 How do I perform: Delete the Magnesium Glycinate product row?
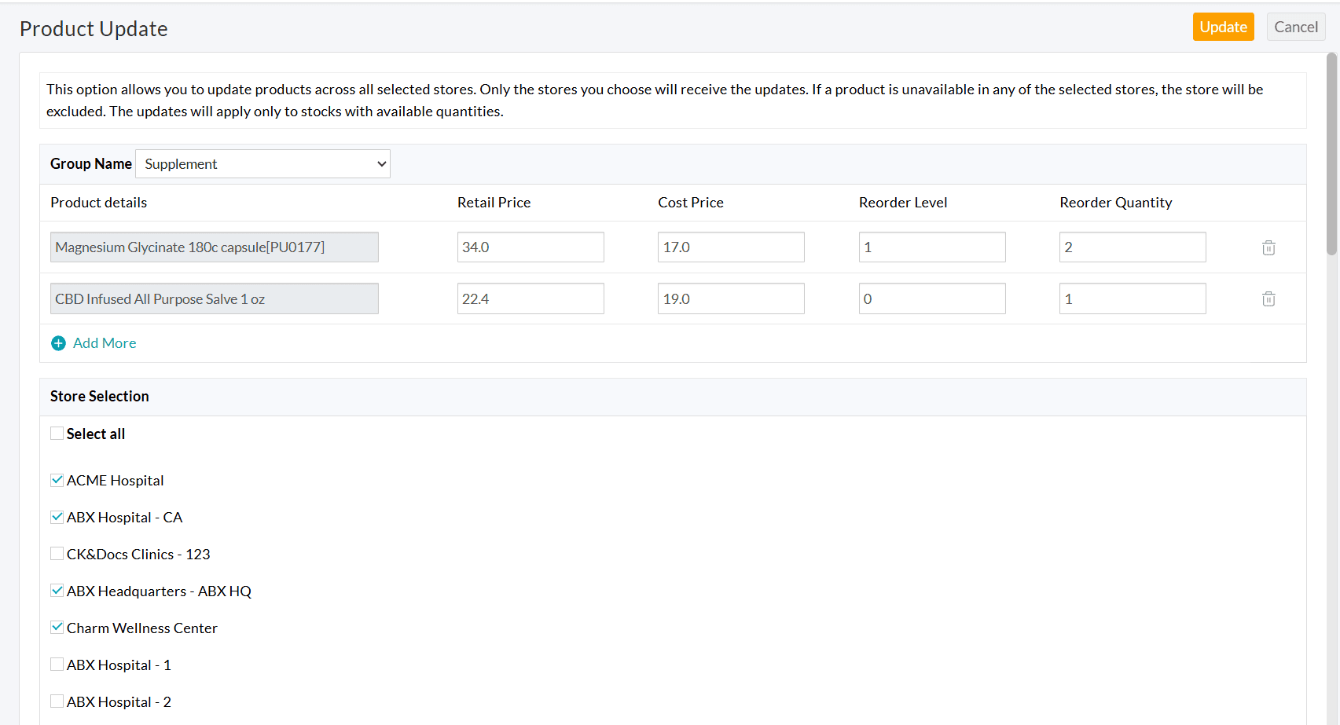1268,247
